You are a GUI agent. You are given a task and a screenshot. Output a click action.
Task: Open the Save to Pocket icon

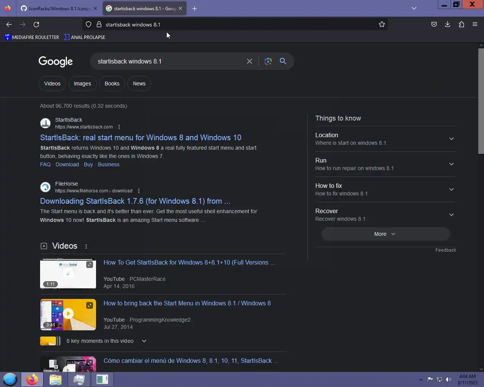[x=434, y=25]
